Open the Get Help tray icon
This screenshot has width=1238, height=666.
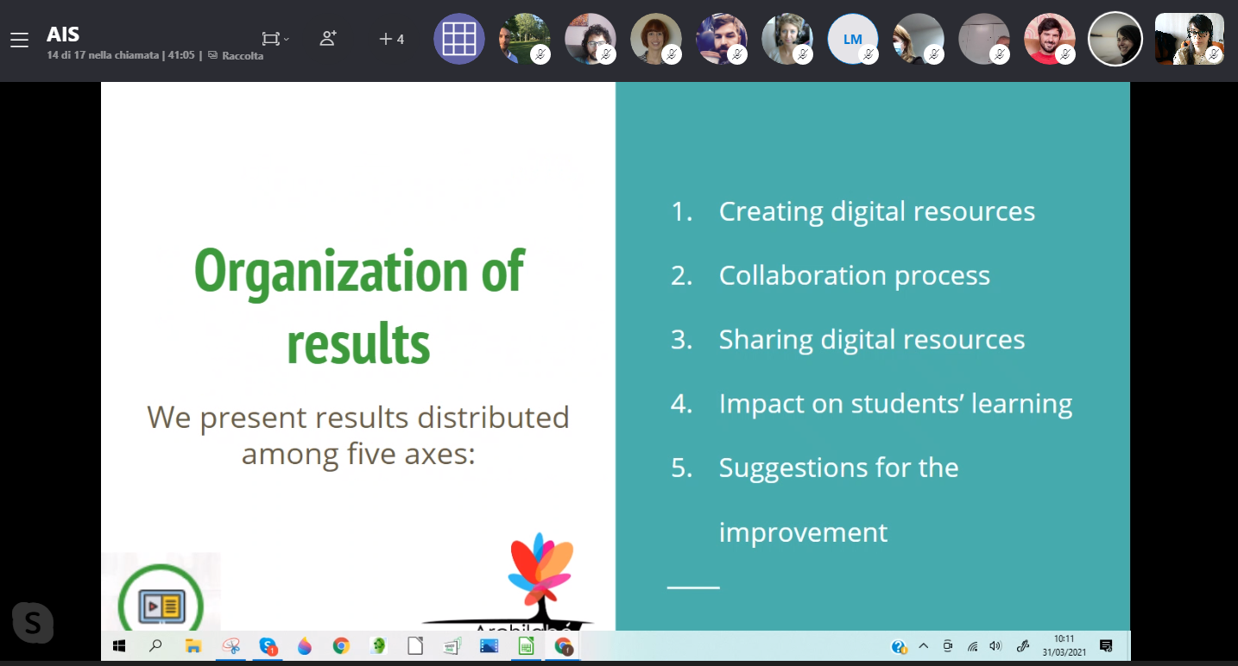[x=899, y=646]
